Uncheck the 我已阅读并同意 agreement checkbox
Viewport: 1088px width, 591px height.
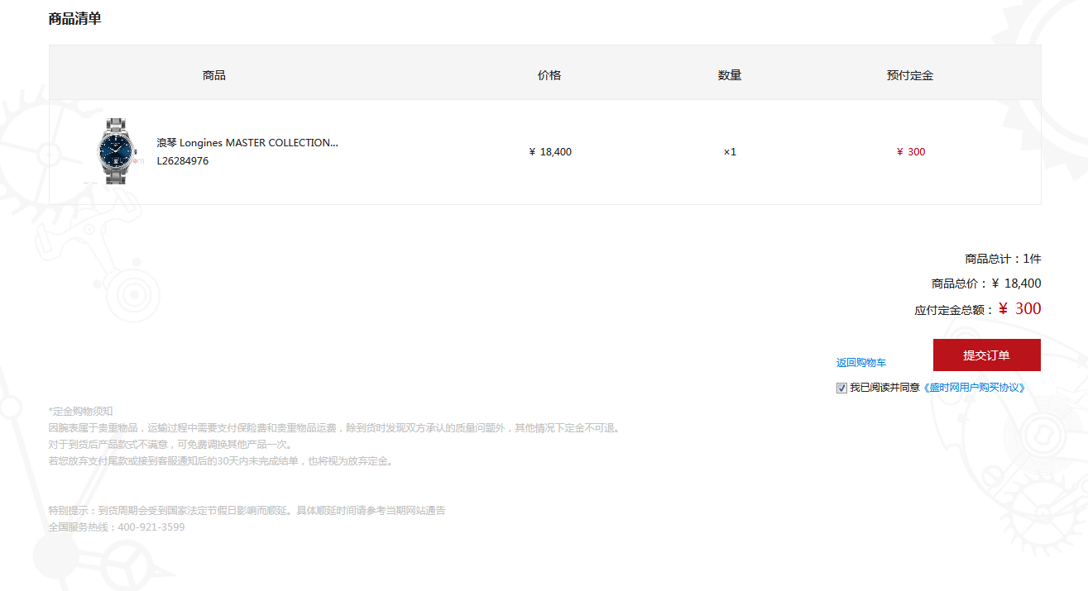tap(841, 388)
